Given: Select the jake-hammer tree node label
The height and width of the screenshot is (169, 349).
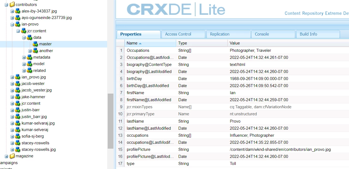Looking at the screenshot, I should [x=33, y=97].
